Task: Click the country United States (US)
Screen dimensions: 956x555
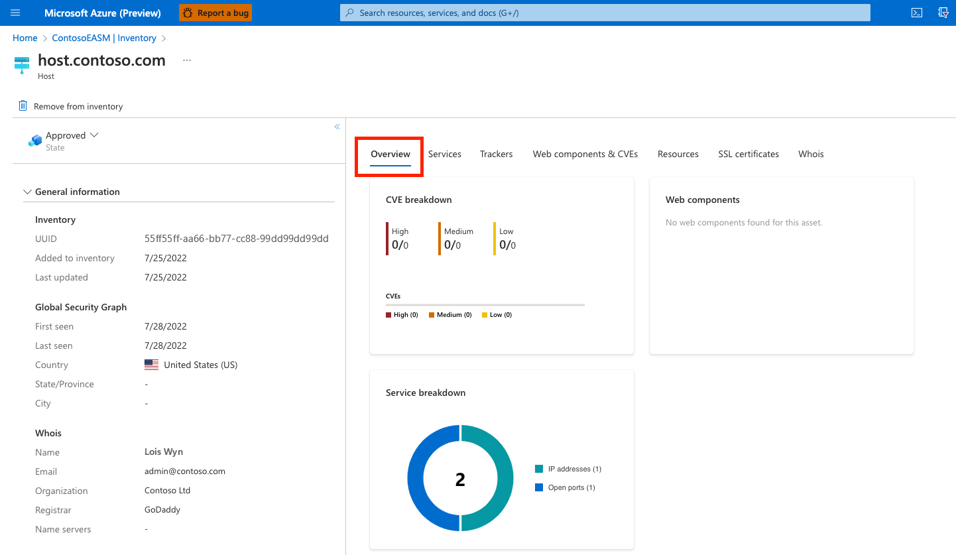Action: click(x=201, y=365)
